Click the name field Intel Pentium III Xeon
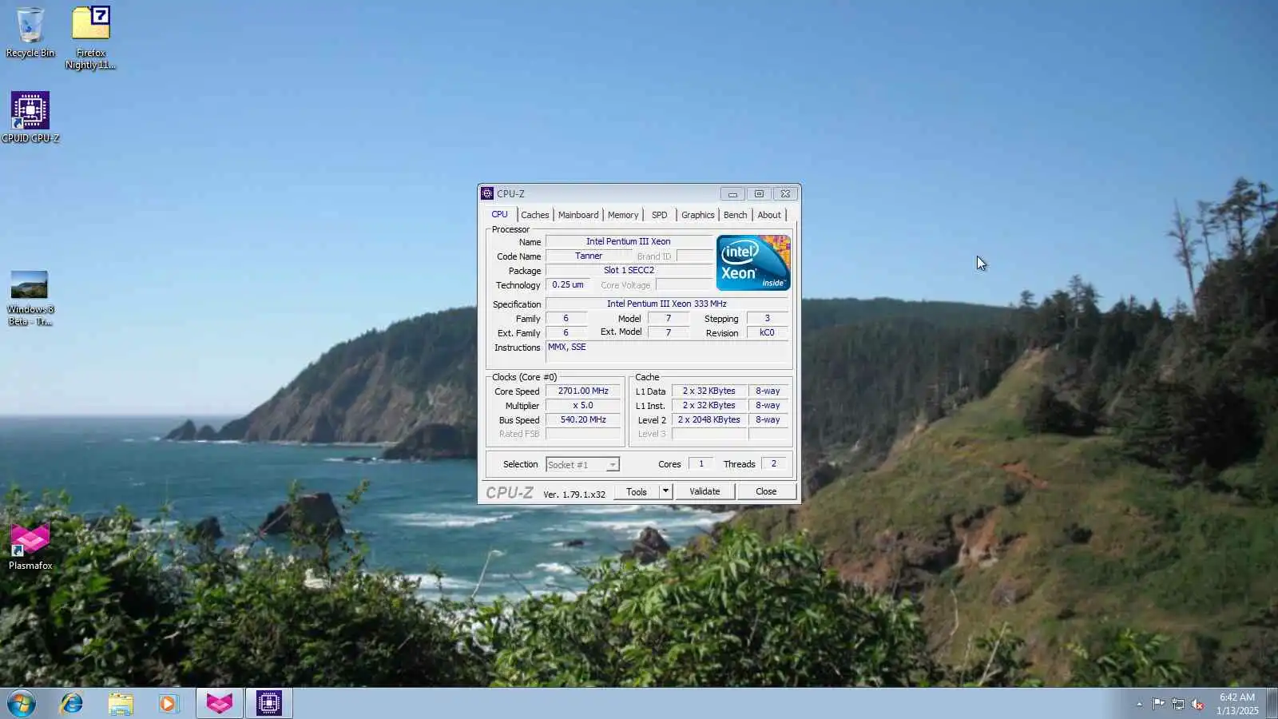 [x=629, y=241]
